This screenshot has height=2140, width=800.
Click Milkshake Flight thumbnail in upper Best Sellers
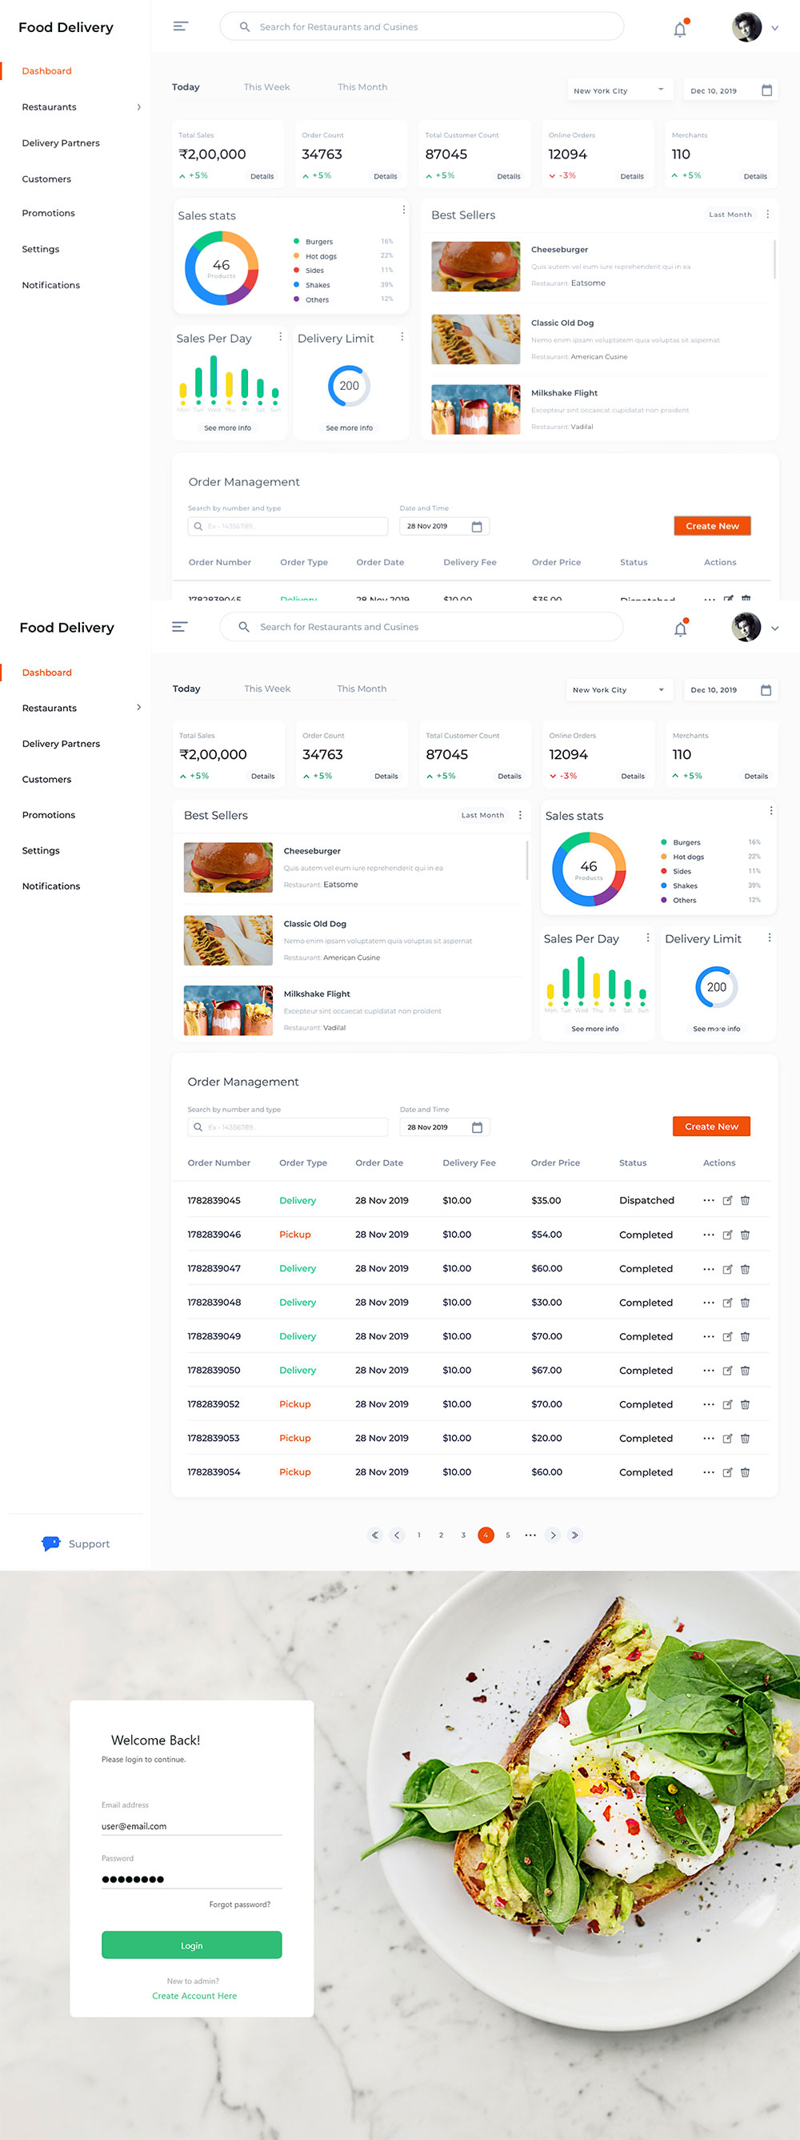[475, 410]
